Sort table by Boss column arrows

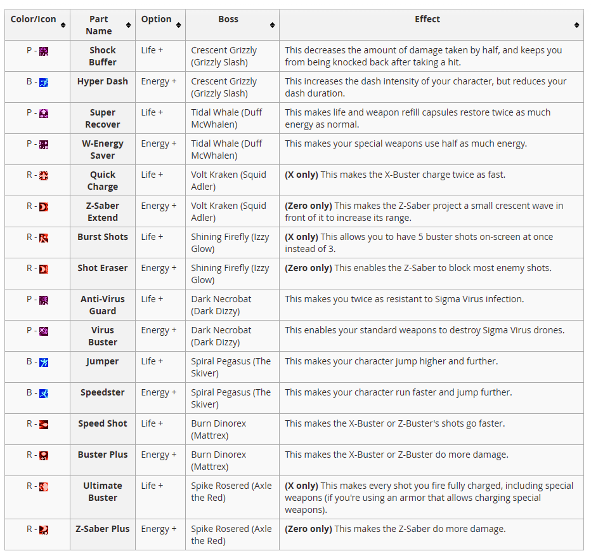tap(272, 25)
